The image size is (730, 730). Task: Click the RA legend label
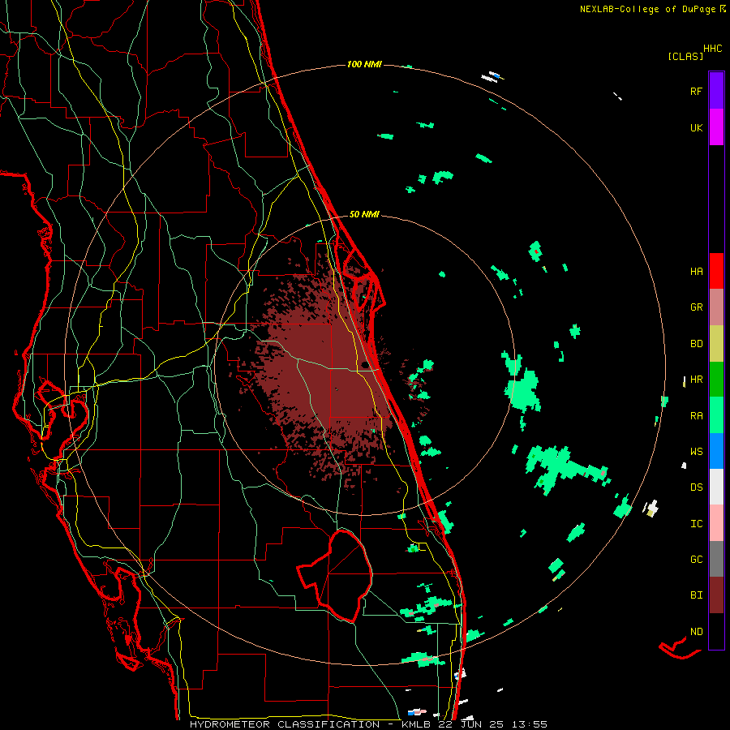pos(696,416)
